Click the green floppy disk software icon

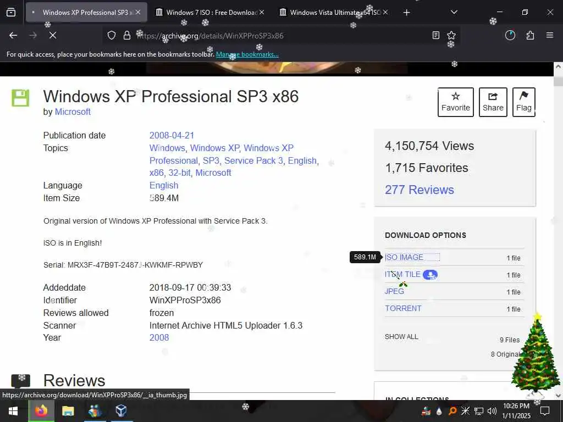(x=20, y=98)
